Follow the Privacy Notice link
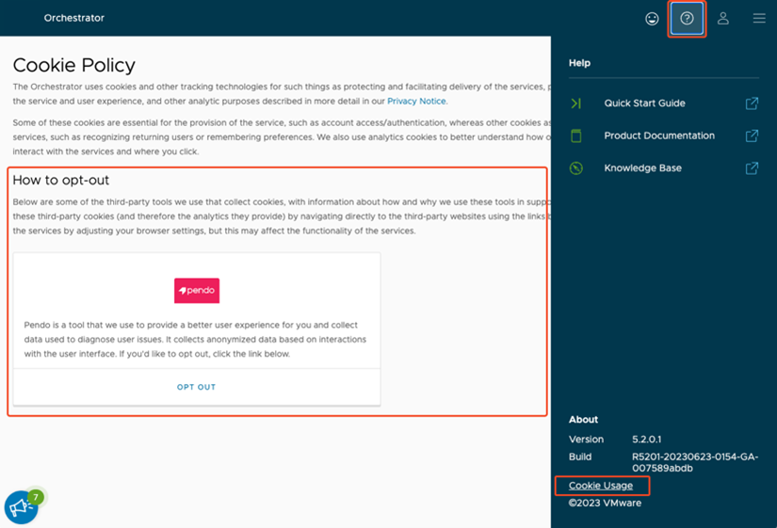The image size is (777, 528). coord(416,102)
